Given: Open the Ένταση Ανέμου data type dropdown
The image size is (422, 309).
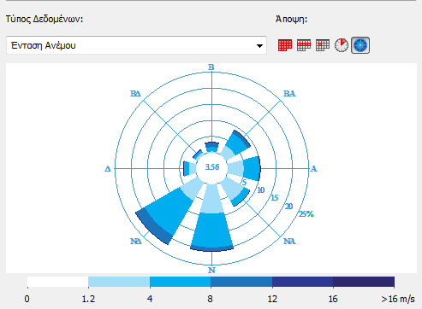Looking at the screenshot, I should (x=136, y=45).
